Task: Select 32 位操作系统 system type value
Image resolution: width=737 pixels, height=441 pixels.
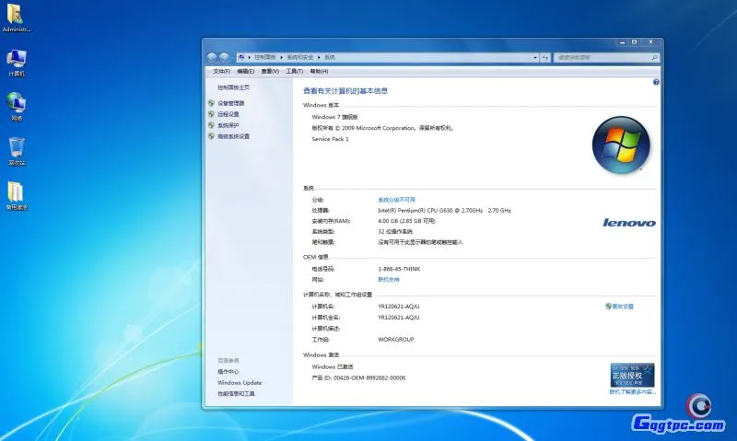Action: (x=395, y=231)
